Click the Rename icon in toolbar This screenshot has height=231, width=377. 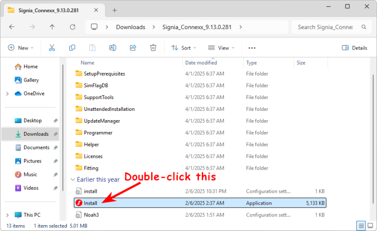112,48
